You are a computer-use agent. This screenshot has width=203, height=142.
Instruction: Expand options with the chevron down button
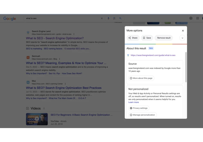tap(182, 38)
